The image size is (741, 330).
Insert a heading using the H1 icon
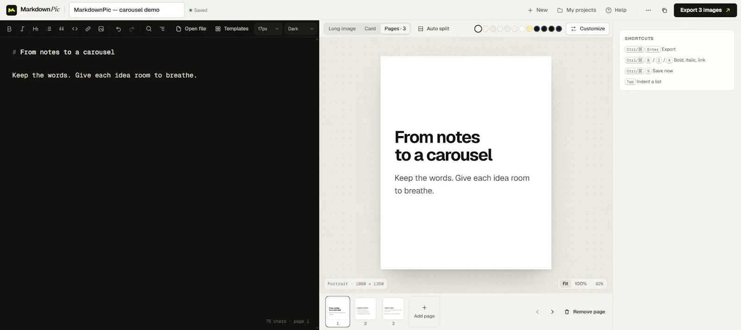click(x=36, y=29)
